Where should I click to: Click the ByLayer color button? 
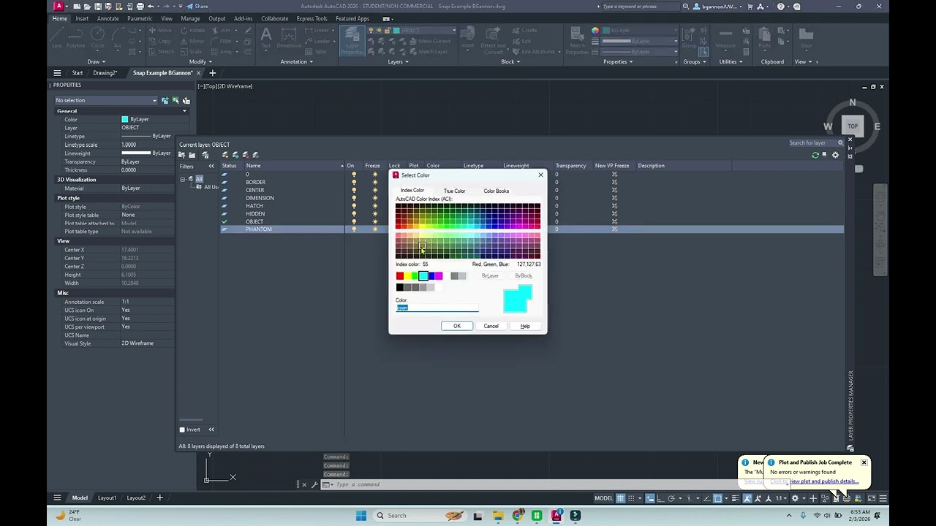pyautogui.click(x=490, y=276)
